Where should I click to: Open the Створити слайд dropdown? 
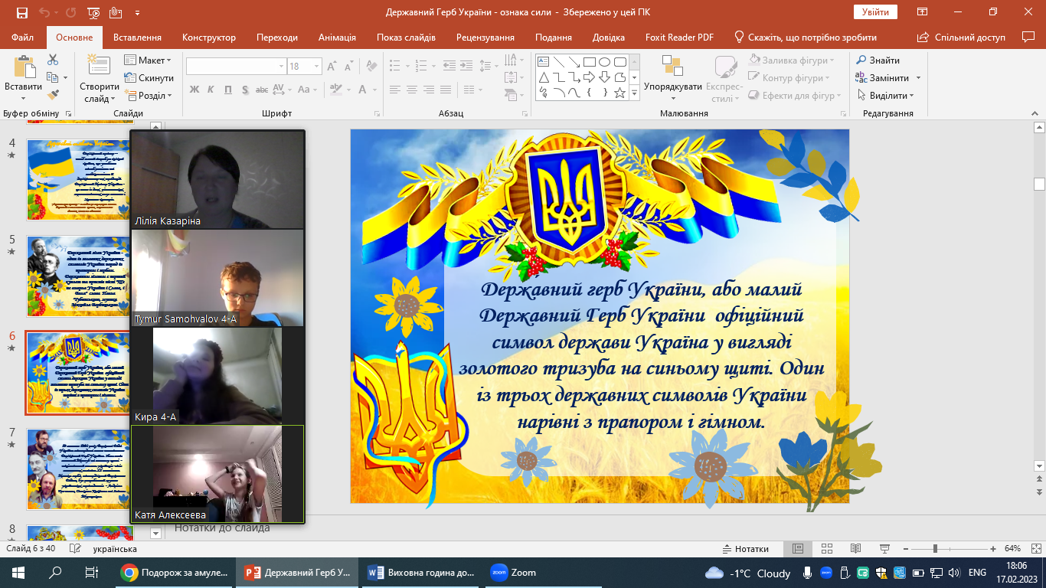click(100, 93)
